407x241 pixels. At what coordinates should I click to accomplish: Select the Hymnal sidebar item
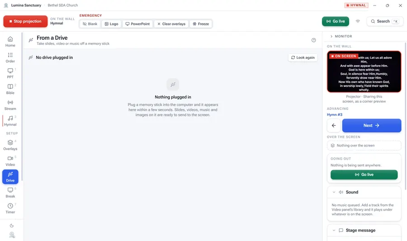(x=10, y=121)
